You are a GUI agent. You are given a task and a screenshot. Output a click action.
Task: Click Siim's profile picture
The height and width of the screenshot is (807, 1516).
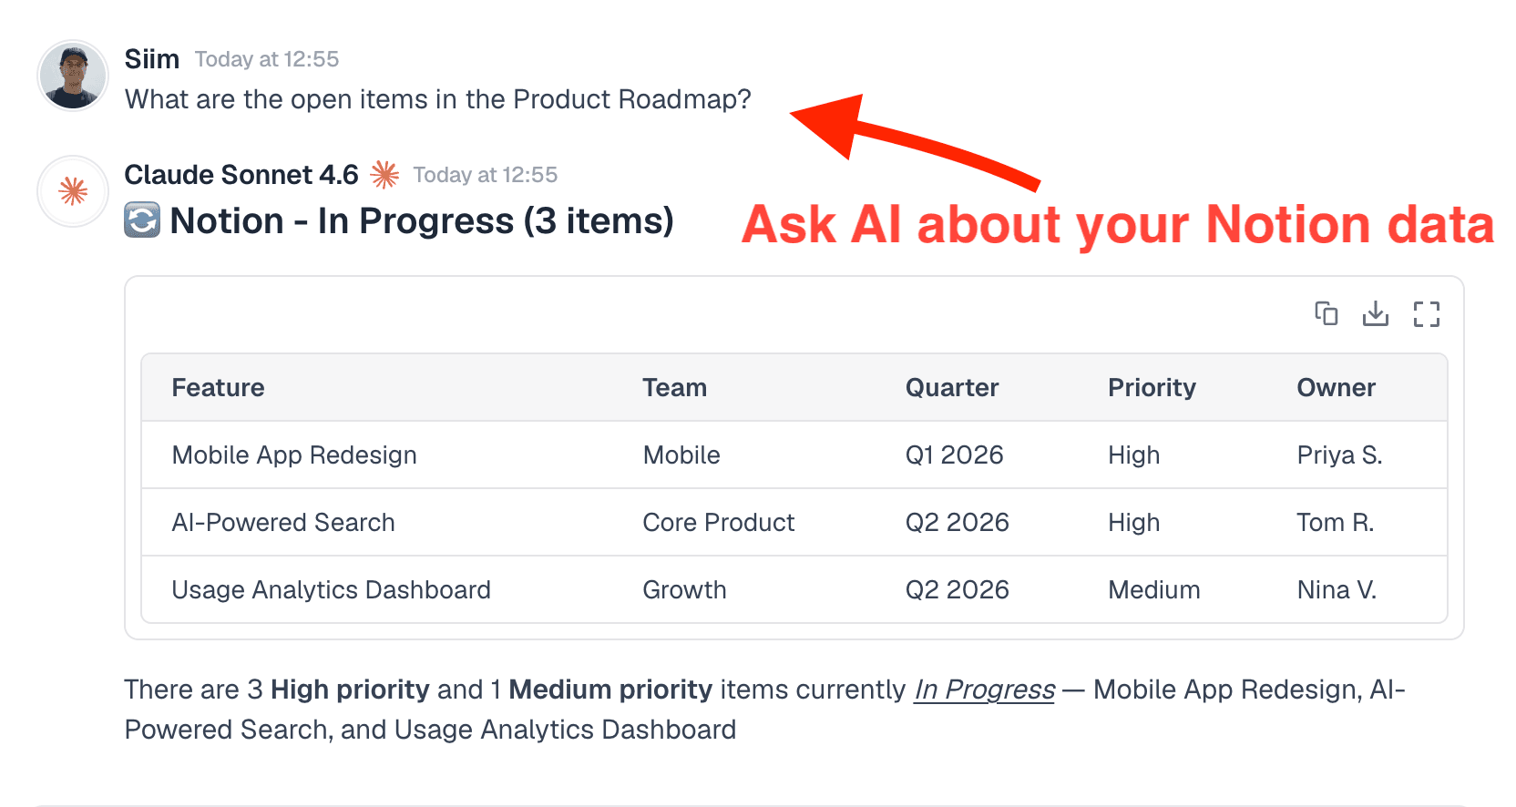[72, 76]
